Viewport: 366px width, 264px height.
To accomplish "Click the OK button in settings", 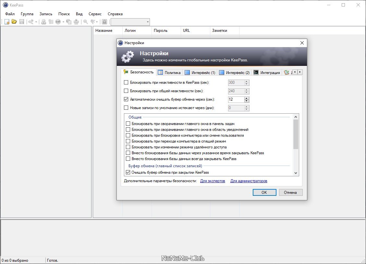I will click(264, 192).
